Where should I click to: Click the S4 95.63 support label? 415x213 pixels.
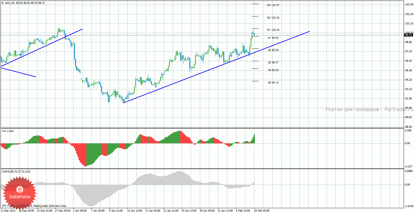tap(273, 70)
